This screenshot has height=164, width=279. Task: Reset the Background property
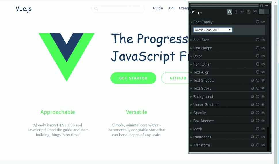[x=257, y=96]
